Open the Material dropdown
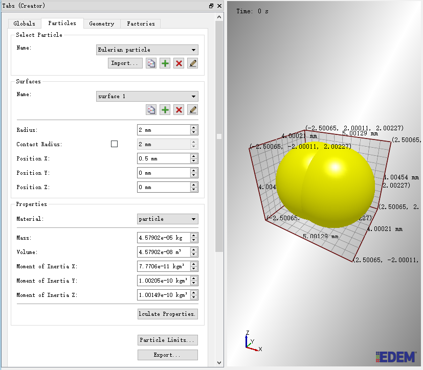This screenshot has width=423, height=370. 168,219
